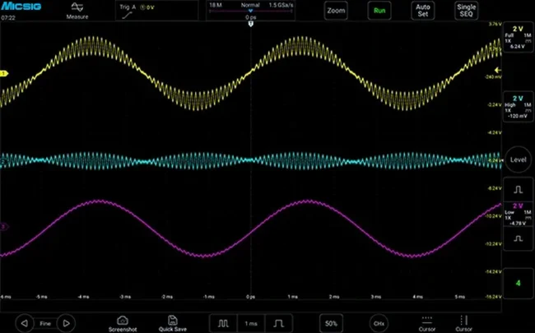Tap the pulse icon below the Level knob

coord(519,189)
